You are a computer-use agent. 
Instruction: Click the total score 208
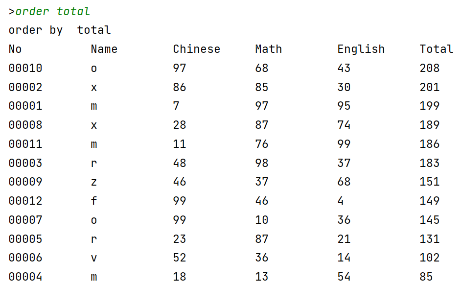click(x=430, y=69)
